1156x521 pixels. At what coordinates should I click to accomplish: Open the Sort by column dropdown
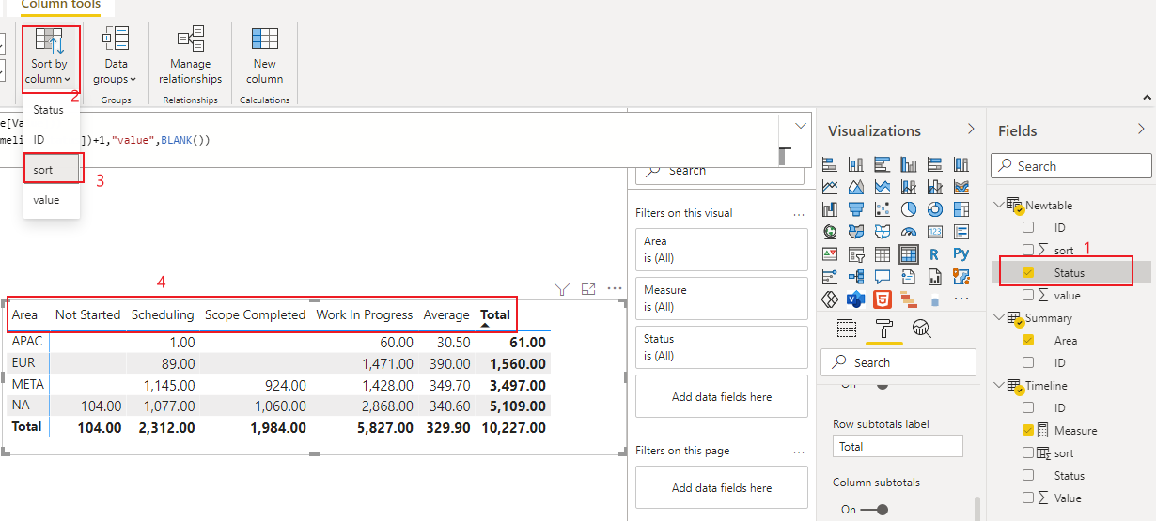[x=49, y=57]
